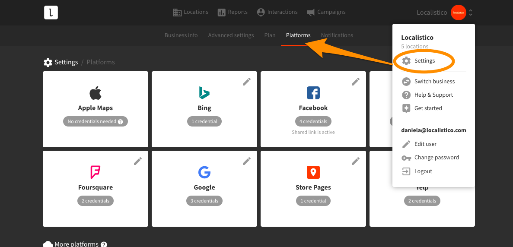The width and height of the screenshot is (513, 247).
Task: Click Google's '3 credentials' badge
Action: pyautogui.click(x=204, y=201)
